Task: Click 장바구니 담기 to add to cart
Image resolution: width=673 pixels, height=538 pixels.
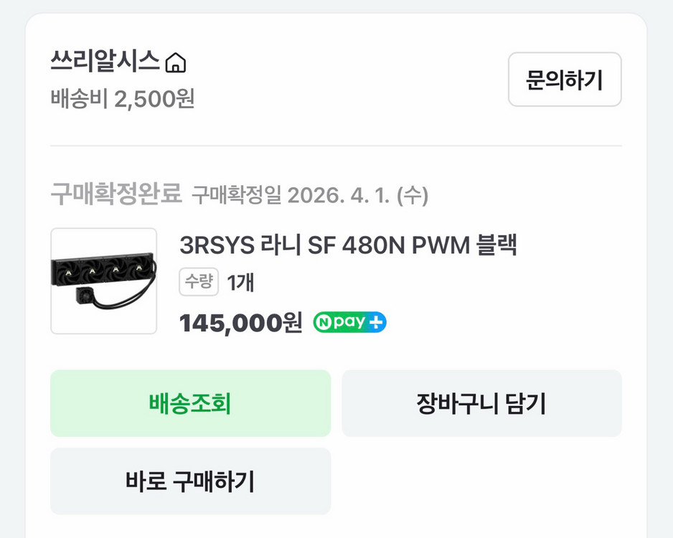Action: coord(482,402)
